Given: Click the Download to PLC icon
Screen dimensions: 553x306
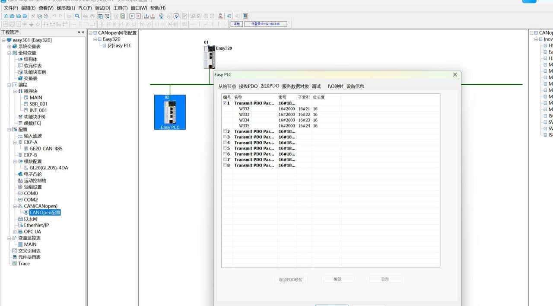Looking at the screenshot, I should [x=146, y=16].
